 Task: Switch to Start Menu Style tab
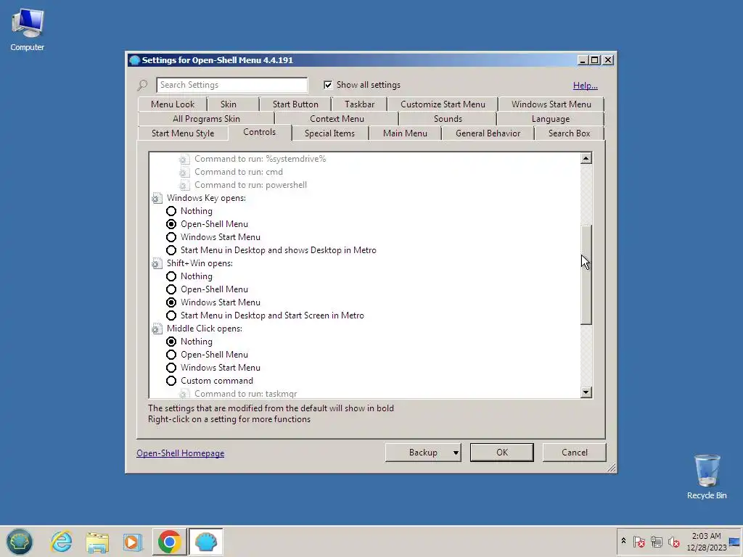[x=183, y=133]
